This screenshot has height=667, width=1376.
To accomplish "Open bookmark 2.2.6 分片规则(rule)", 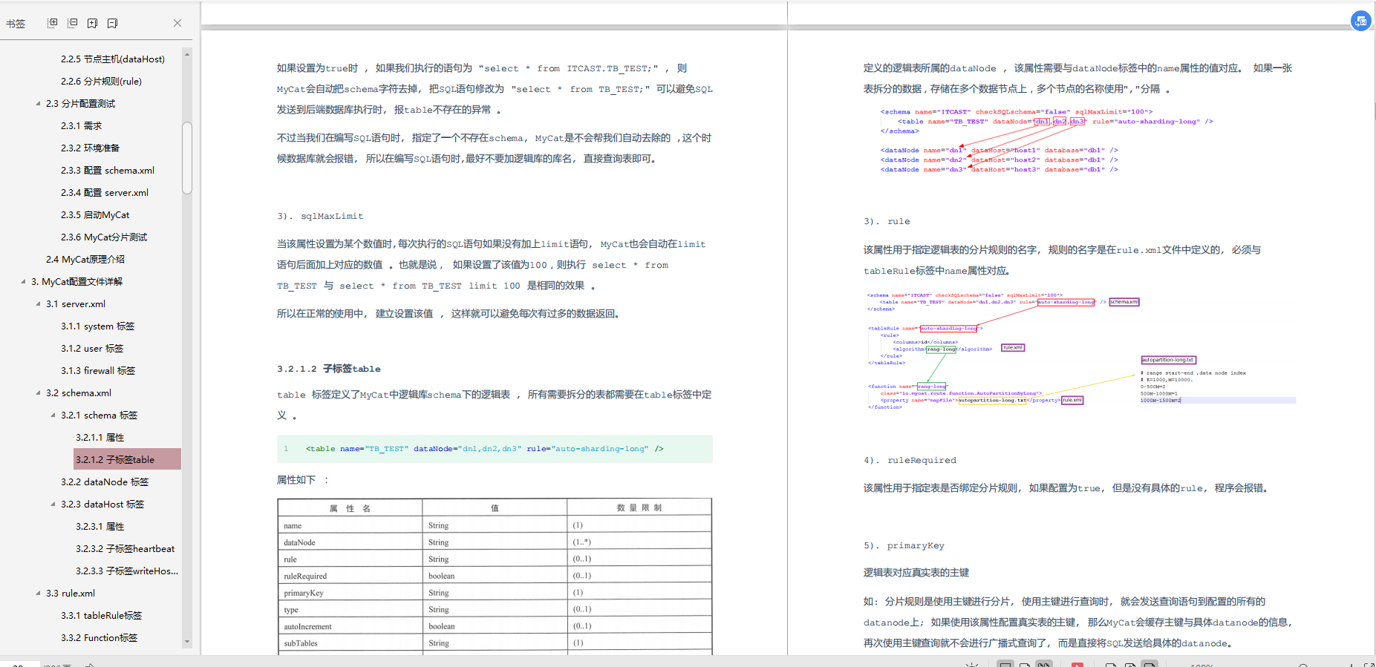I will tap(101, 81).
